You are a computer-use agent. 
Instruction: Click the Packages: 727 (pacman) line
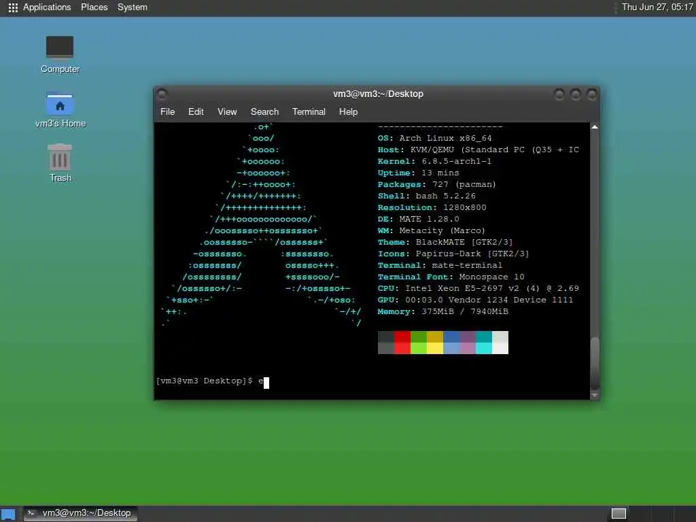coord(437,184)
